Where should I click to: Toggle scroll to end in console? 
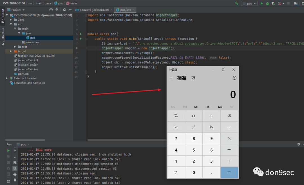pyautogui.click(x=15, y=168)
